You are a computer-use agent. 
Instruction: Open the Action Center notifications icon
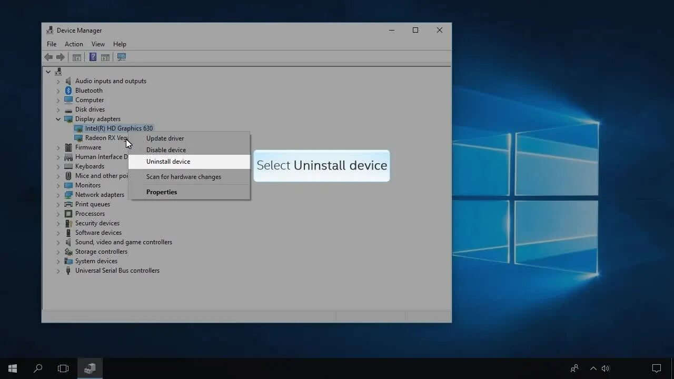[x=657, y=368]
